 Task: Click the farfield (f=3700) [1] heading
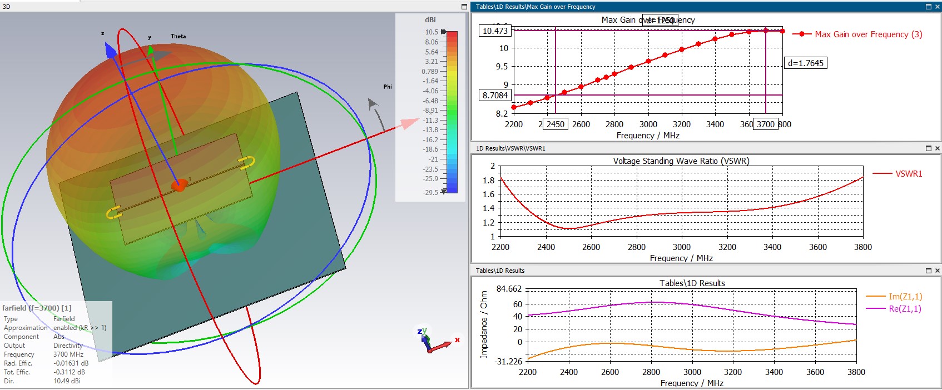tap(37, 308)
